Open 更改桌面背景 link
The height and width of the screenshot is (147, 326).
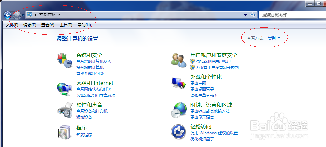[x=202, y=89]
